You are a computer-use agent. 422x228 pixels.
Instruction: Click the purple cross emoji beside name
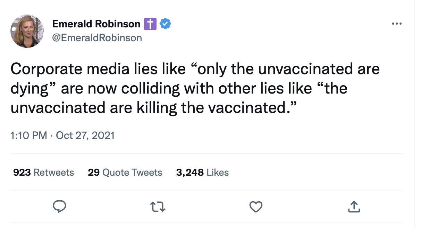point(150,24)
